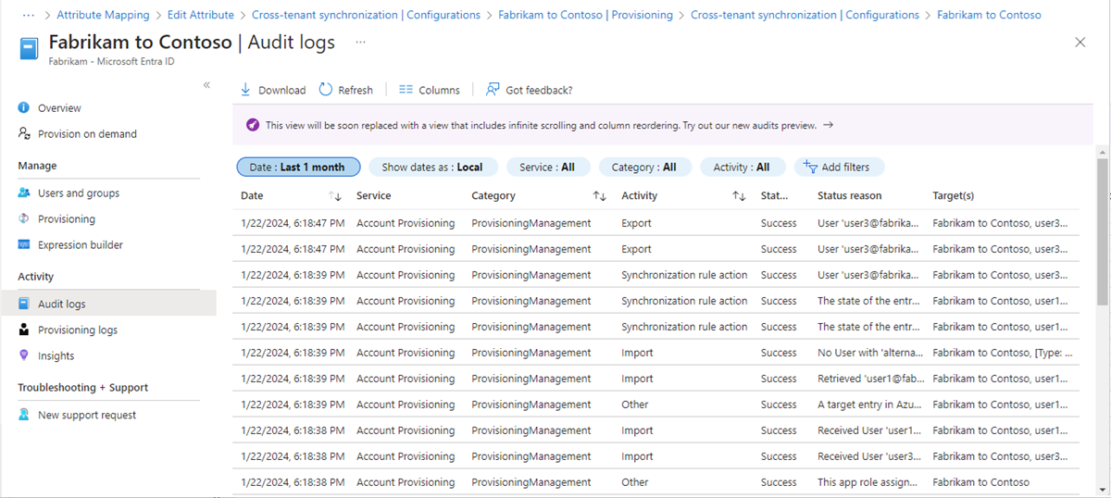Open Provision on demand in the sidebar
This screenshot has width=1111, height=498.
point(87,134)
